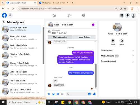Open the Windows Start menu
The image size is (140, 105).
click(3, 102)
